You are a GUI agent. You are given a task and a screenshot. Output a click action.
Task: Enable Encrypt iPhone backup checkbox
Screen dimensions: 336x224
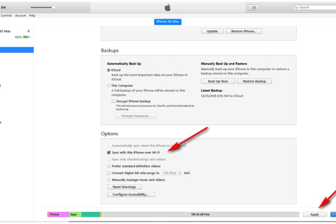pyautogui.click(x=113, y=101)
